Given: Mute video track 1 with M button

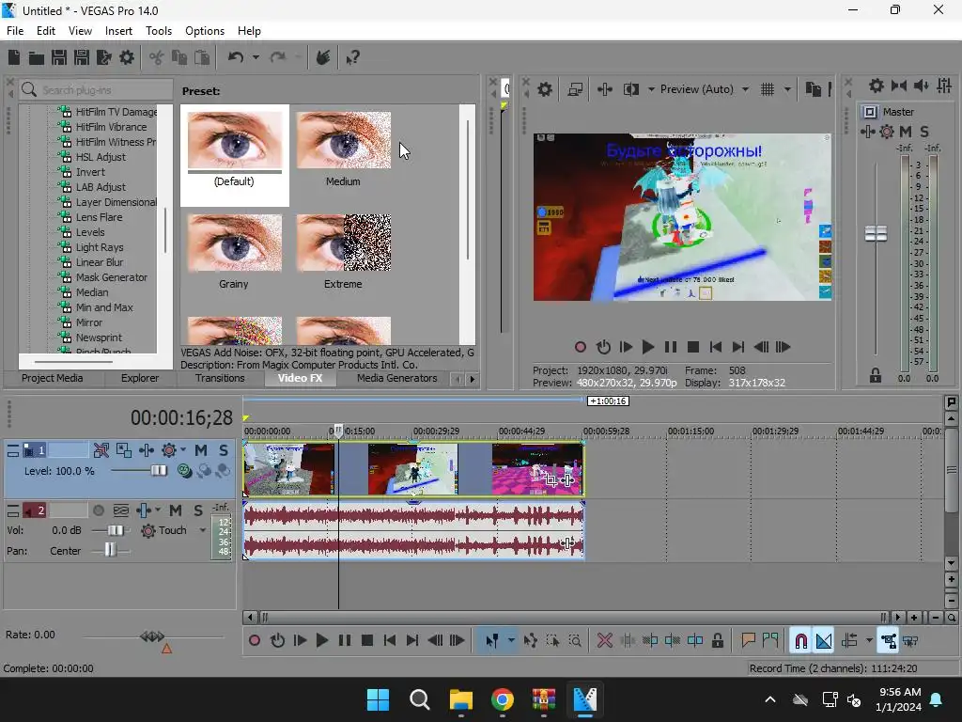Looking at the screenshot, I should click(x=201, y=450).
